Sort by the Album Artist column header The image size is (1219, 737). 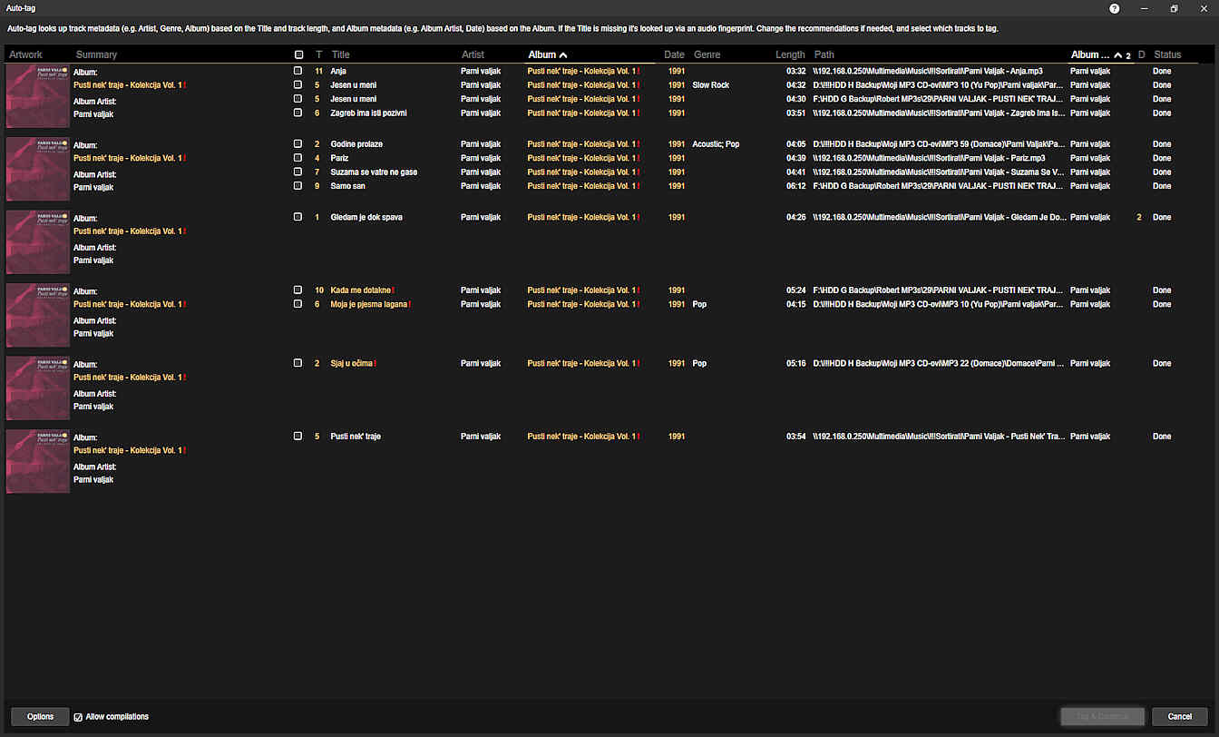pyautogui.click(x=1090, y=55)
